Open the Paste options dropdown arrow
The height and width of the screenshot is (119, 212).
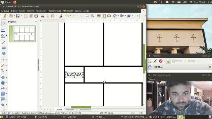coord(56,16)
